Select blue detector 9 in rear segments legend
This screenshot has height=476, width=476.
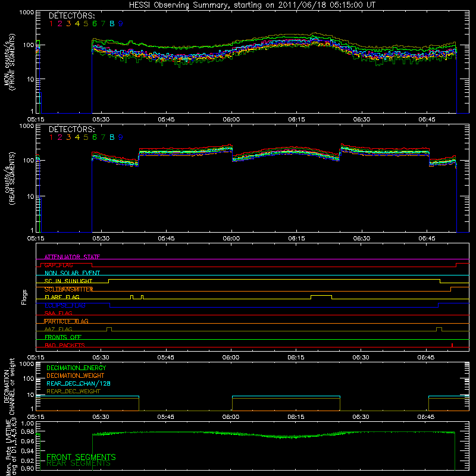point(121,137)
